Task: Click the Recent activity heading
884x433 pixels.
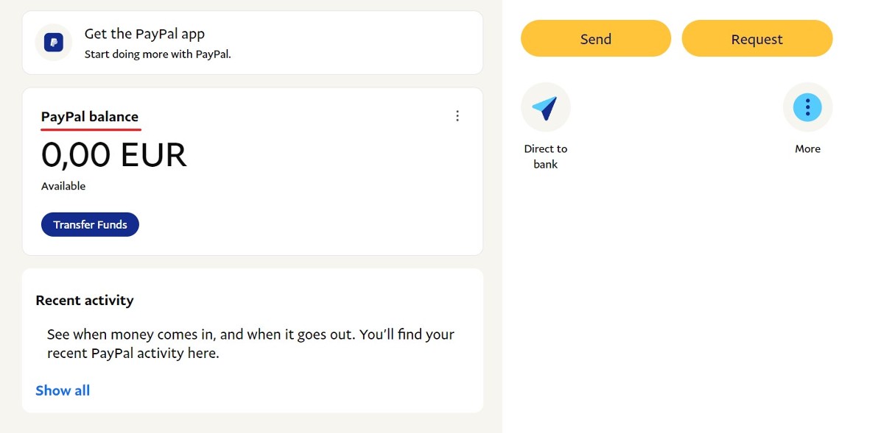Action: coord(85,300)
